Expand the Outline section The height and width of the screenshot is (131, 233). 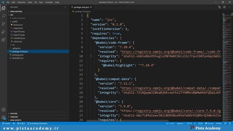click(x=14, y=114)
